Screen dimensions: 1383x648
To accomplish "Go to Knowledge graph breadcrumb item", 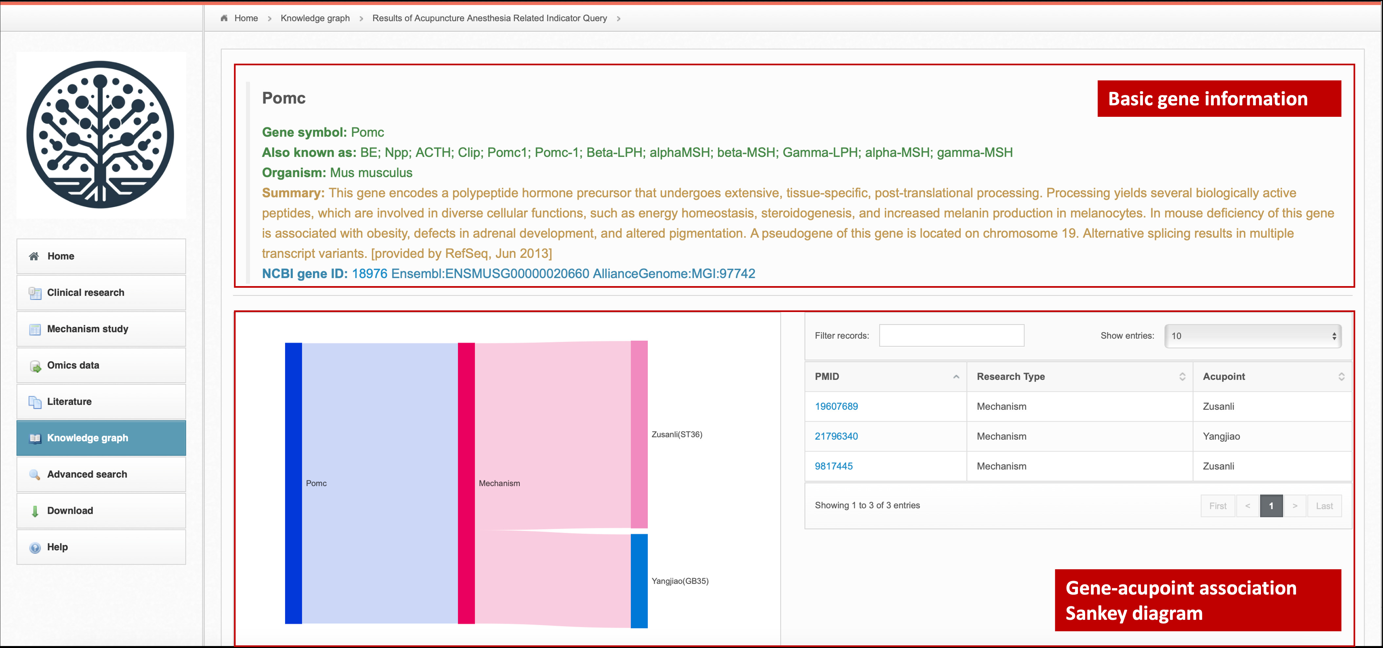I will click(x=315, y=18).
